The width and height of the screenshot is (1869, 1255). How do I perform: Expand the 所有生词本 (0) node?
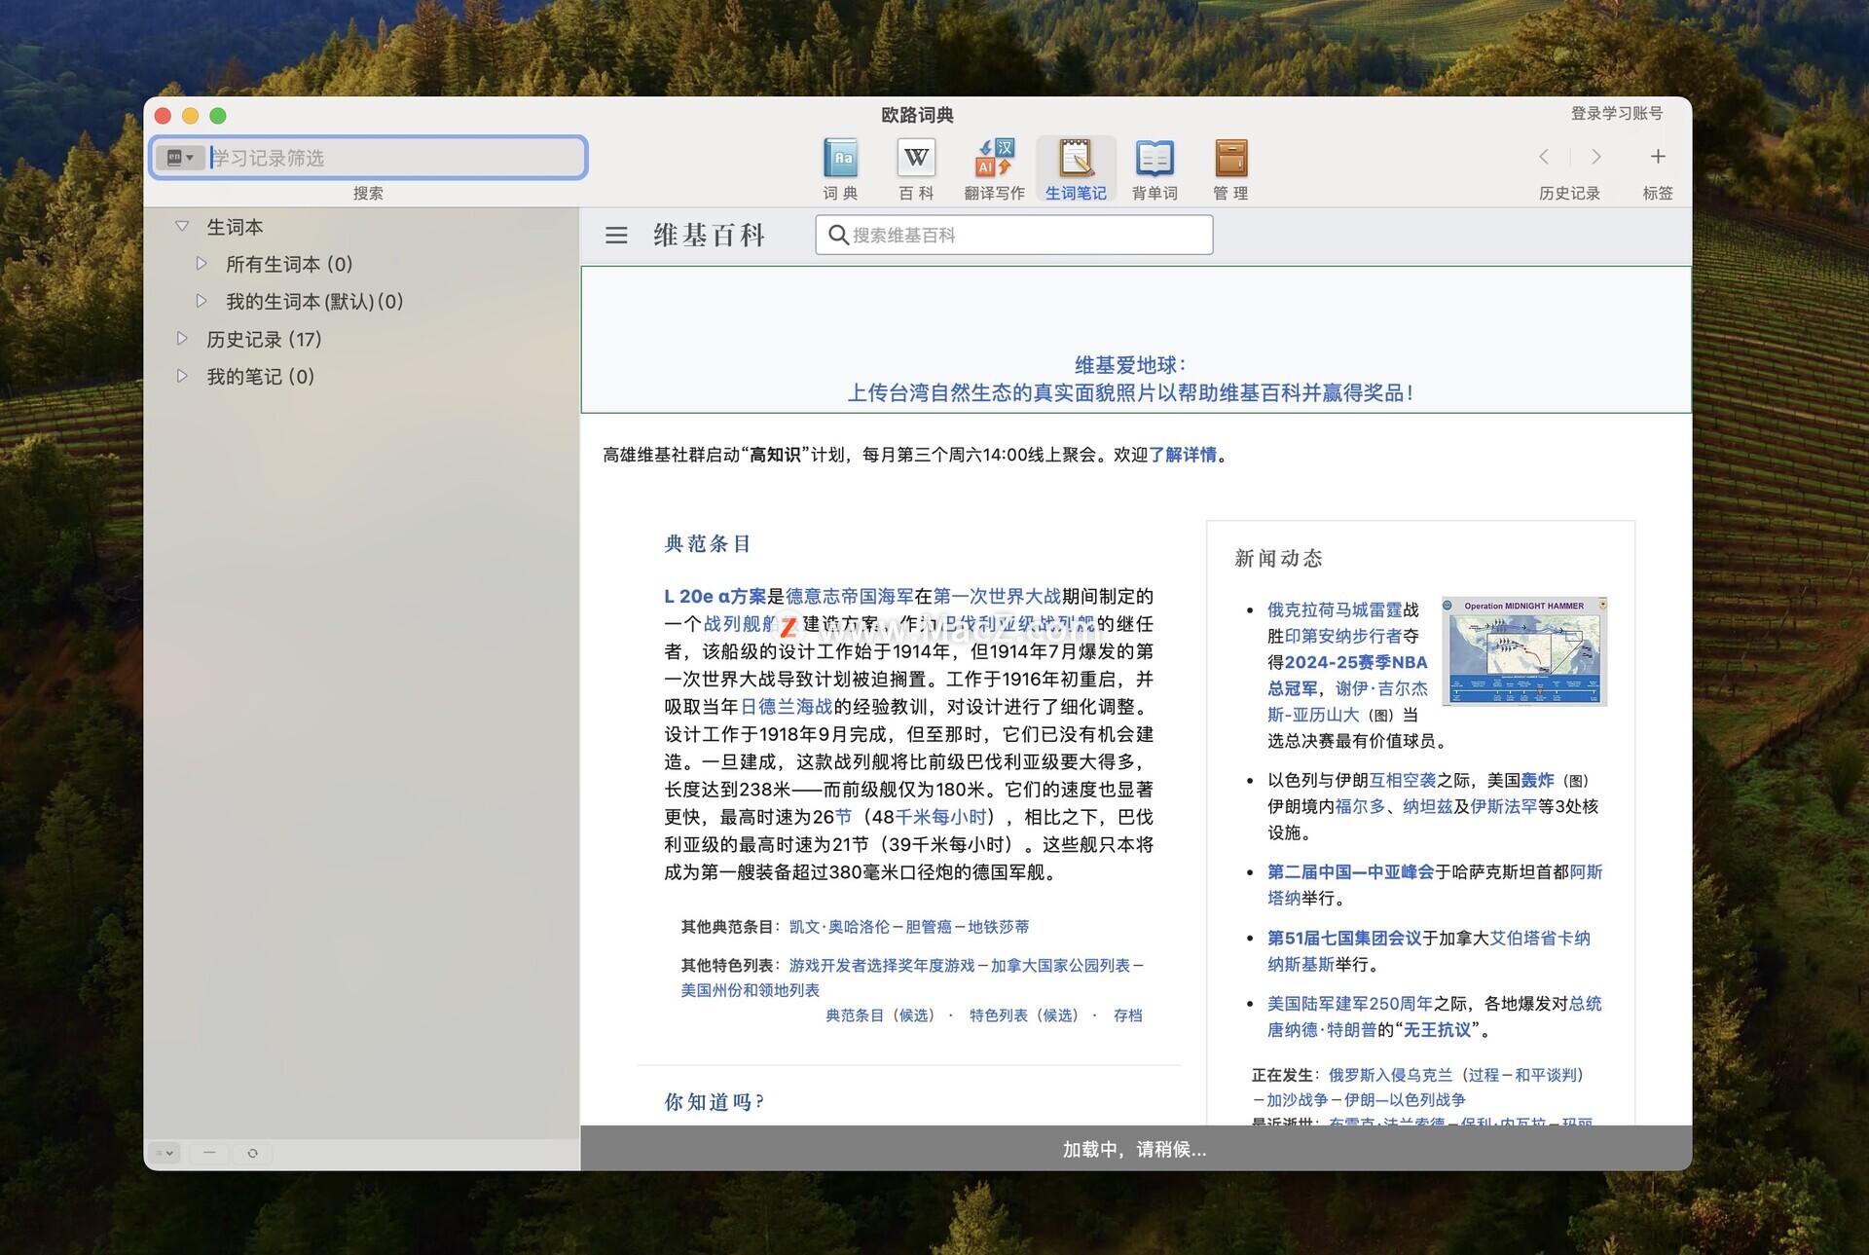tap(202, 264)
